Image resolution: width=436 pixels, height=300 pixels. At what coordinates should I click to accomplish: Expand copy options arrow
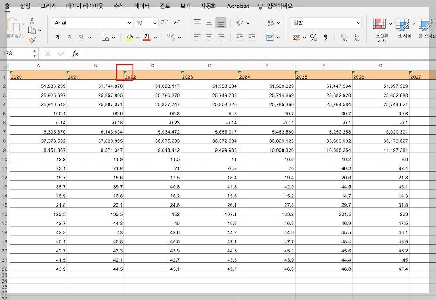point(40,30)
